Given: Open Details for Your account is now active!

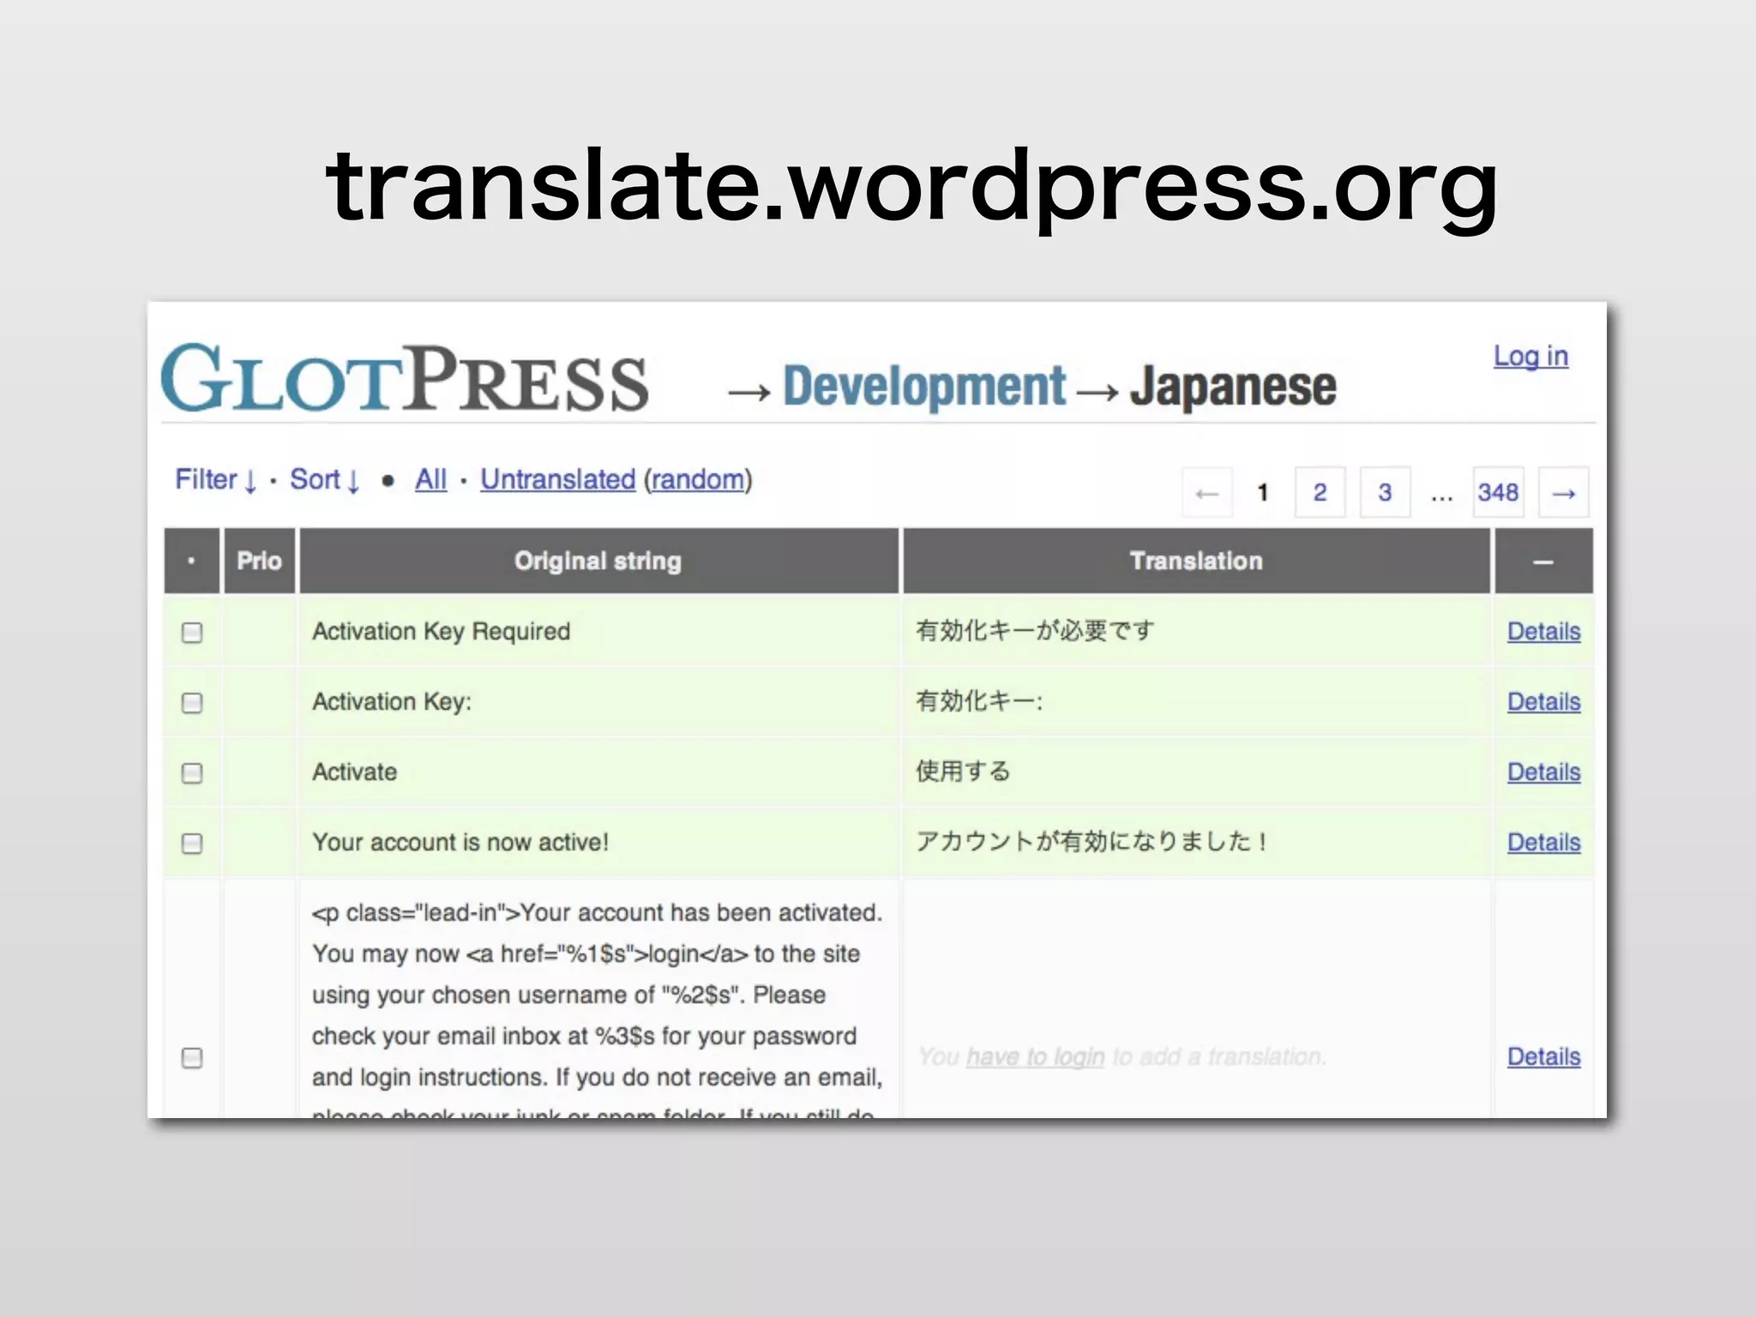Looking at the screenshot, I should click(1543, 842).
